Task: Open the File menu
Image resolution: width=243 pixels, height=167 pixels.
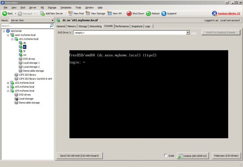Action: [5, 8]
